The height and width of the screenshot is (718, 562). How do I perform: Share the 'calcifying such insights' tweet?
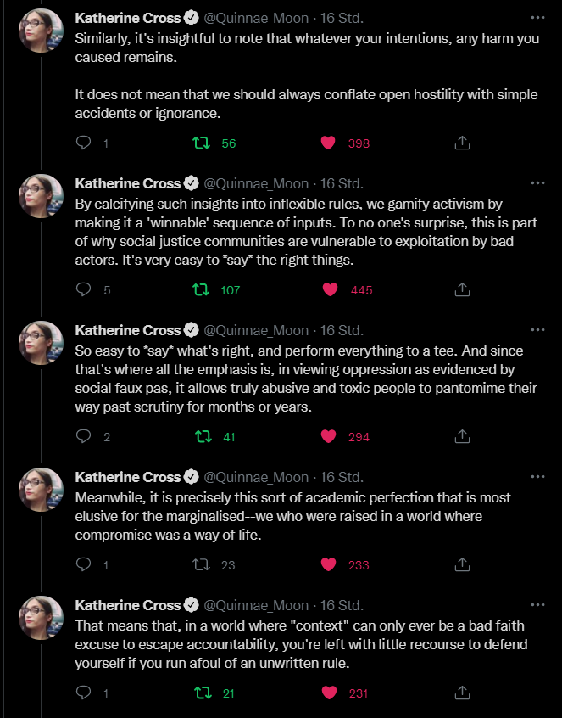tap(462, 290)
